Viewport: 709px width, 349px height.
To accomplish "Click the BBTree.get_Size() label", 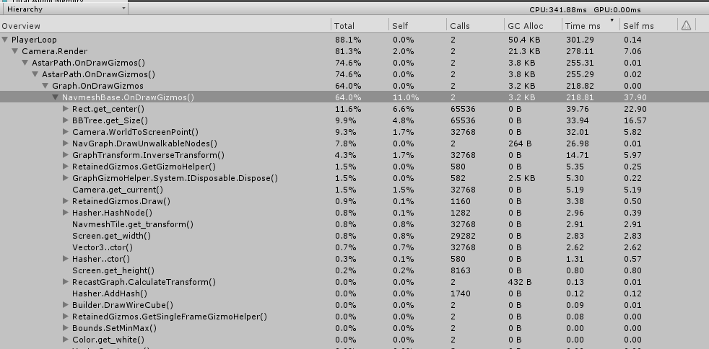I will 110,120.
